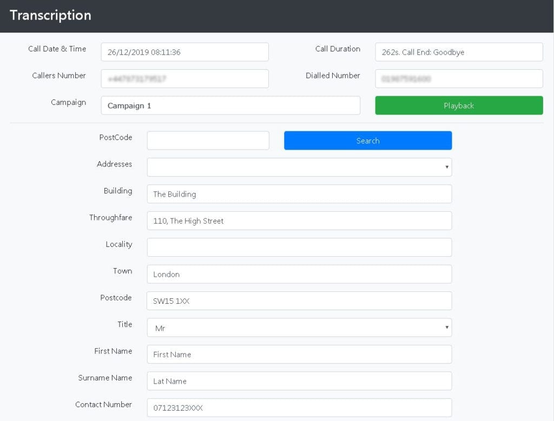Open the Addresses dropdown list
The height and width of the screenshot is (421, 554).
pyautogui.click(x=299, y=167)
